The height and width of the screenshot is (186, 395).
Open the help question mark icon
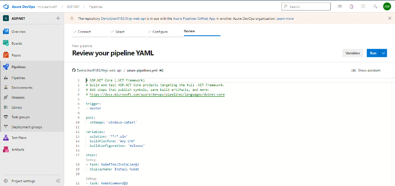point(363,7)
